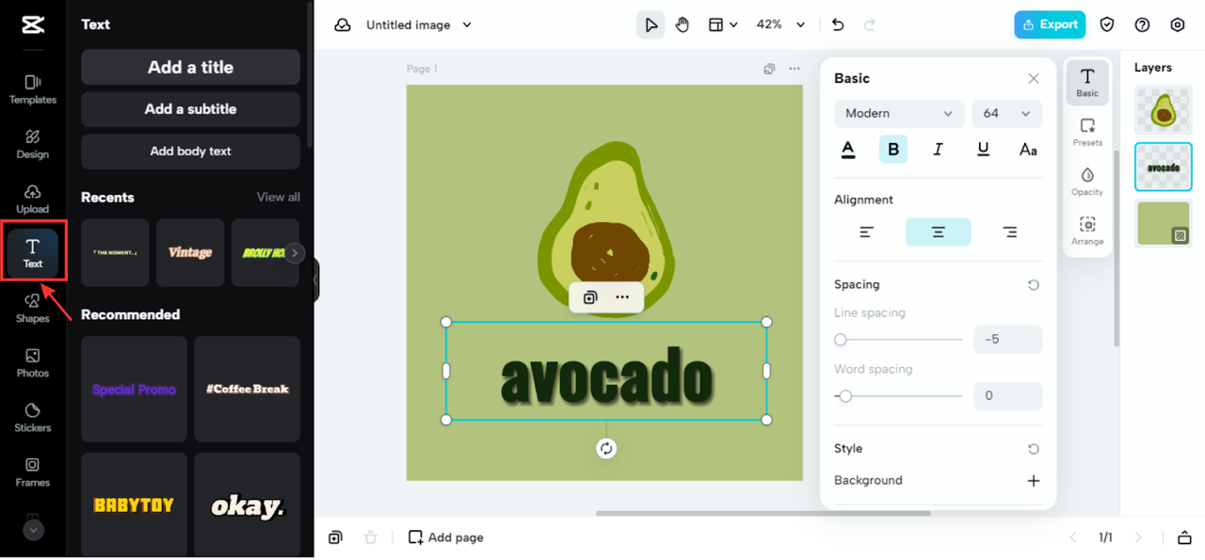1205x560 pixels.
Task: Open the Opacity tool in right toolbar
Action: pyautogui.click(x=1087, y=182)
